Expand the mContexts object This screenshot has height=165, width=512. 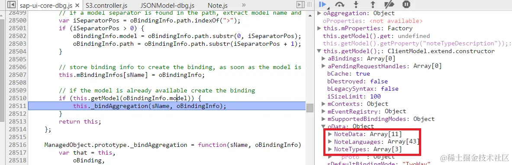point(324,104)
